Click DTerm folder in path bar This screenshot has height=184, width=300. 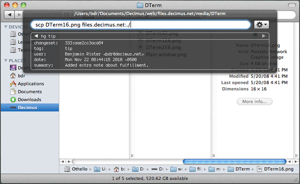tap(243, 169)
